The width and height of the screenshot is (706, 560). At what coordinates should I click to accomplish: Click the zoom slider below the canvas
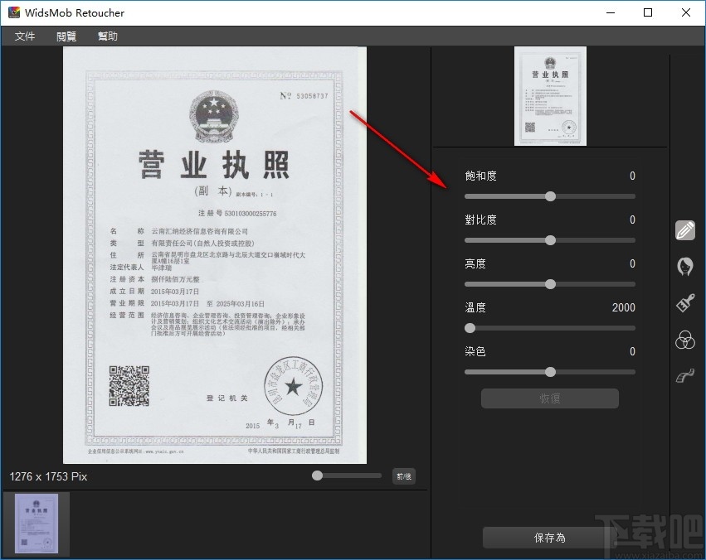[x=317, y=476]
